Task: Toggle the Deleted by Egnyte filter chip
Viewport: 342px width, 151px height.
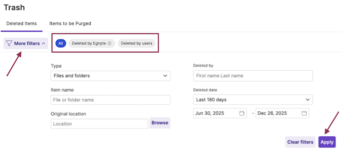Action: tap(89, 43)
